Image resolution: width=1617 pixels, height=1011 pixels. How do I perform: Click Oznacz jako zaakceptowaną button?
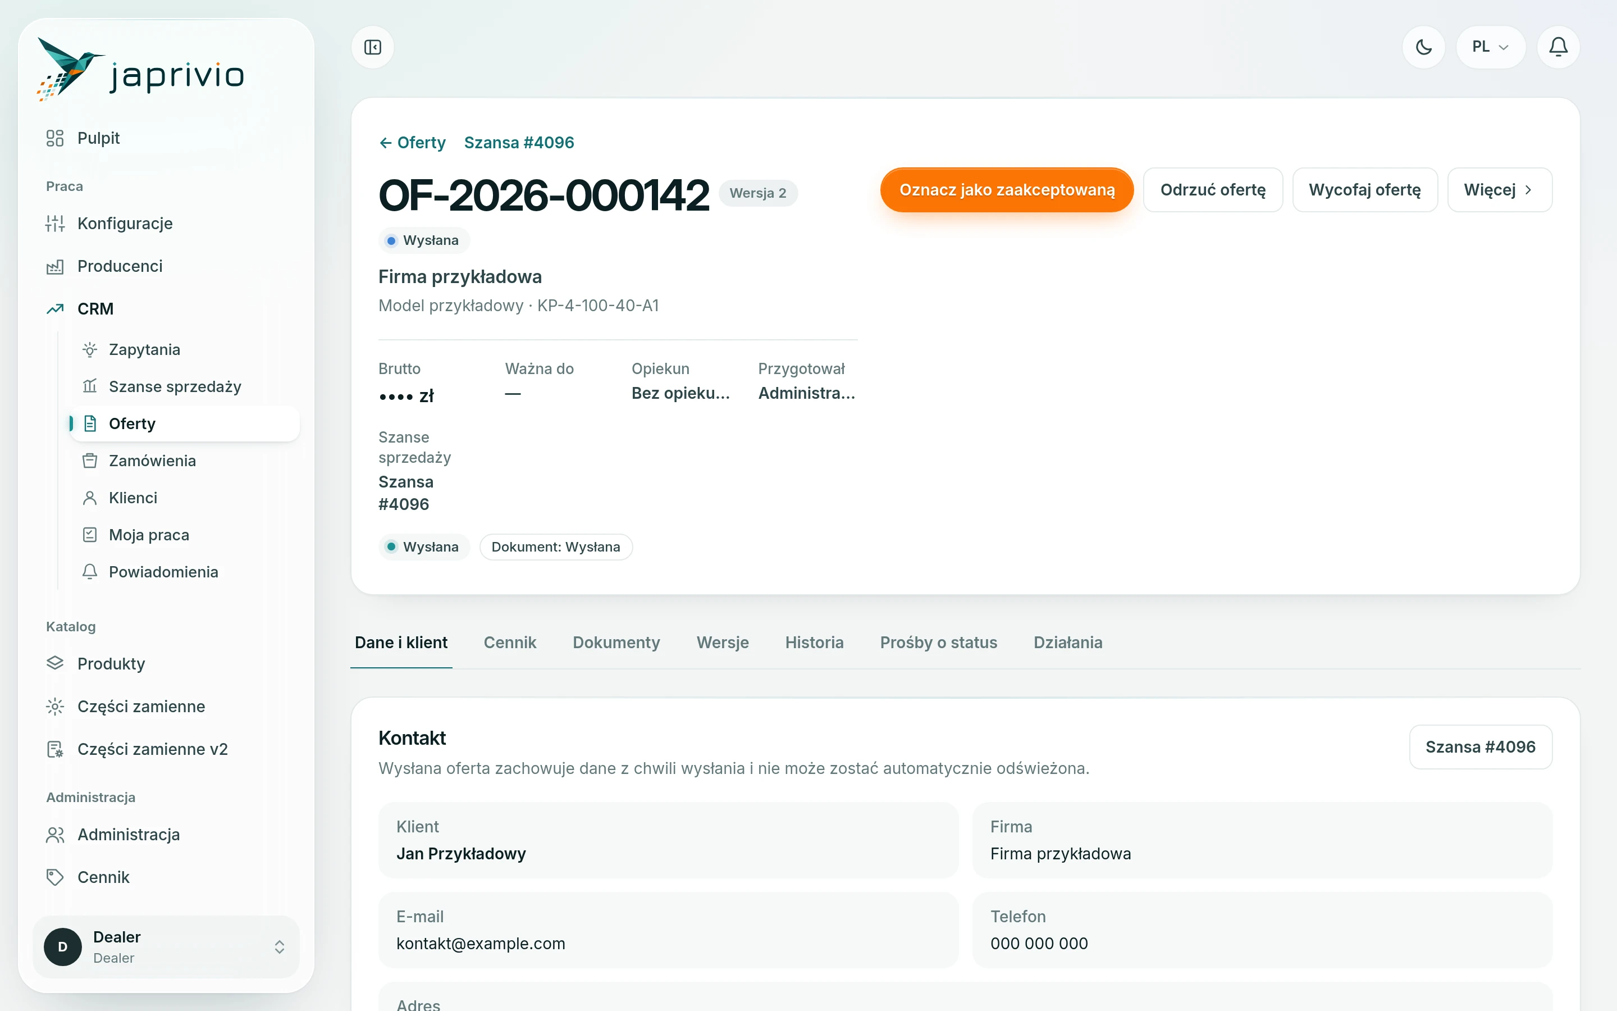[x=1006, y=190]
